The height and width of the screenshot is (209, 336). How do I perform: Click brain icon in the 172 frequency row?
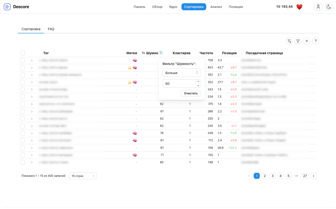pos(135,141)
